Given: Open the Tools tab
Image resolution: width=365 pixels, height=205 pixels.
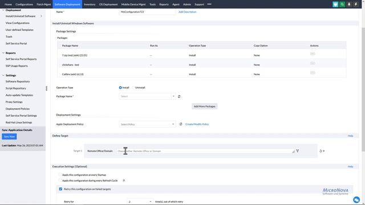Looking at the screenshot, I should click(x=152, y=4).
